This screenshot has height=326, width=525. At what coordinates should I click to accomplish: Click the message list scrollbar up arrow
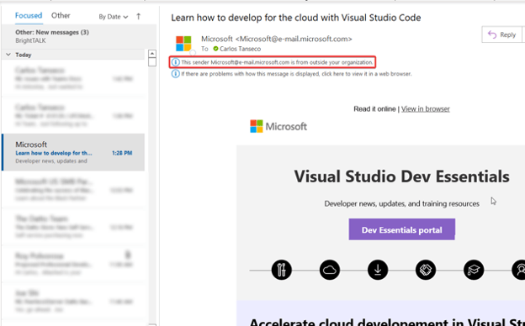pos(152,54)
